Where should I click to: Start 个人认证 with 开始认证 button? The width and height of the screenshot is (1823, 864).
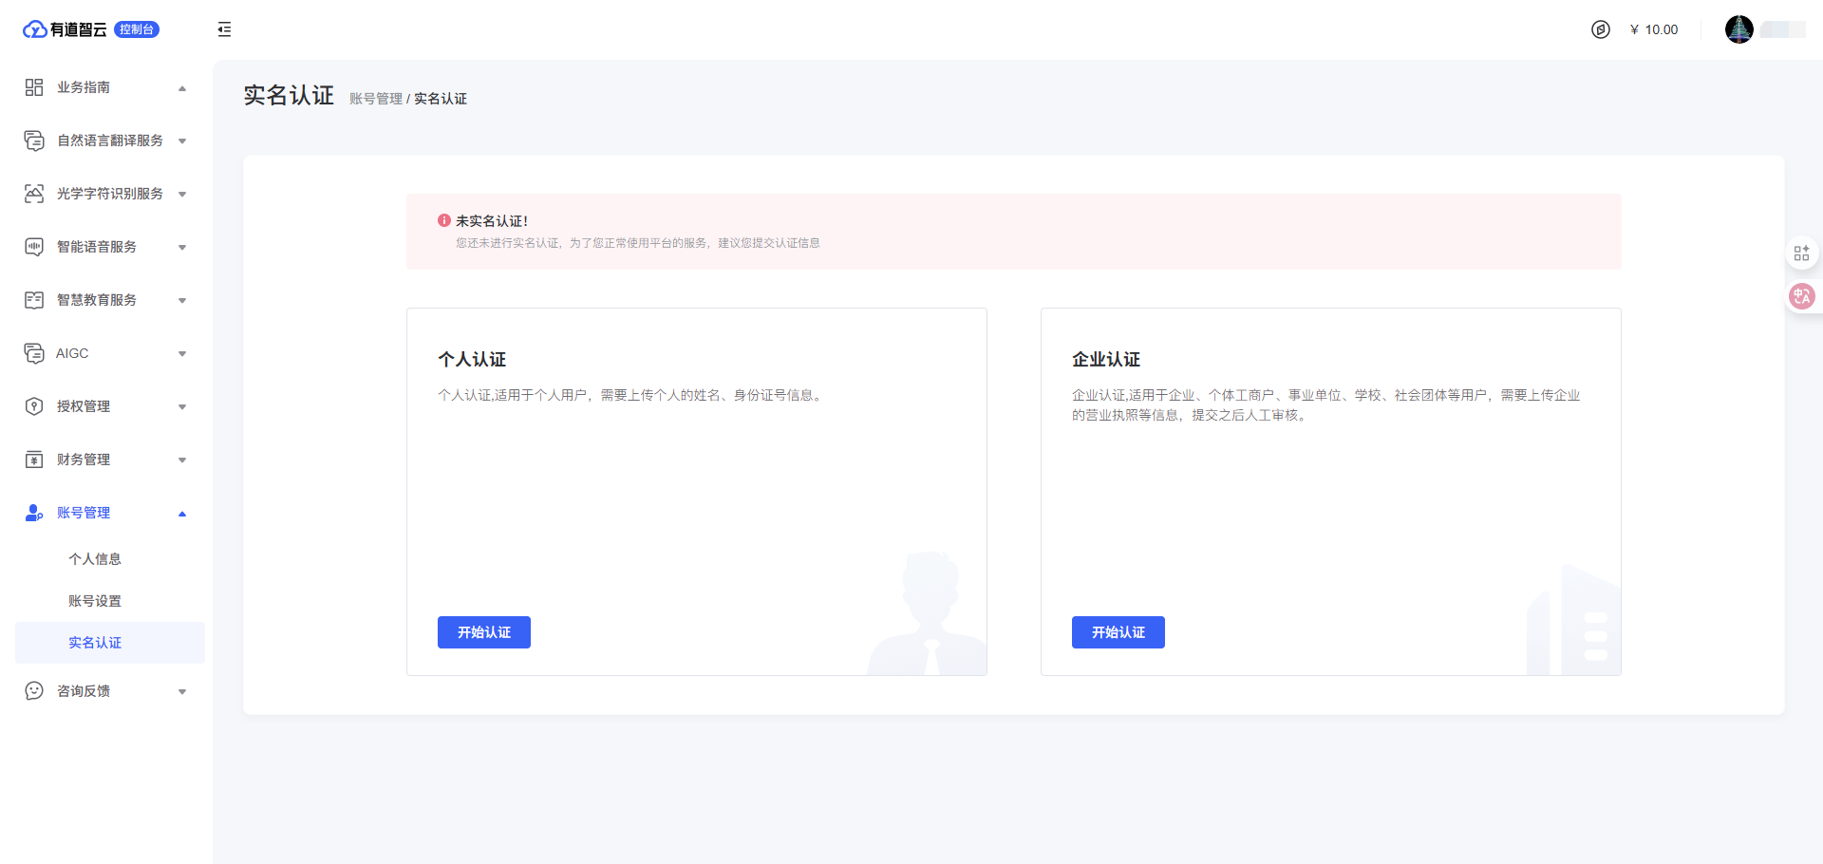pos(483,632)
